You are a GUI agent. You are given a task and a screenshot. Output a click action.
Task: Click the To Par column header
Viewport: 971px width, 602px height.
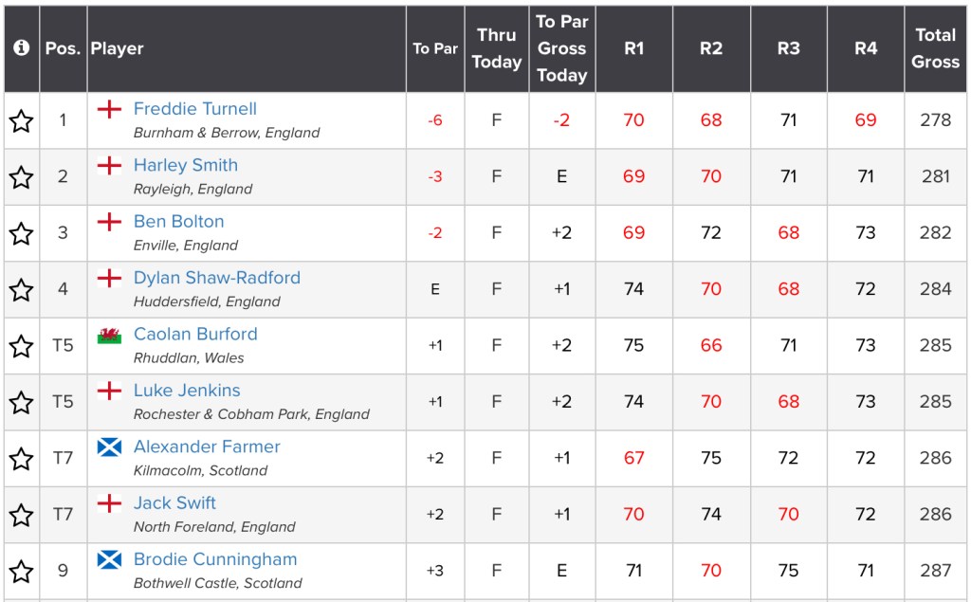435,48
